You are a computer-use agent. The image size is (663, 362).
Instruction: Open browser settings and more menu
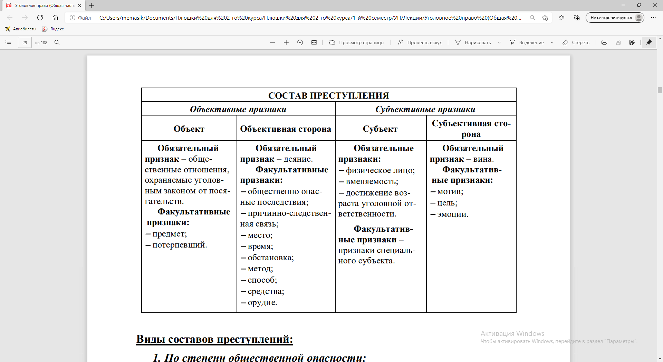point(653,18)
